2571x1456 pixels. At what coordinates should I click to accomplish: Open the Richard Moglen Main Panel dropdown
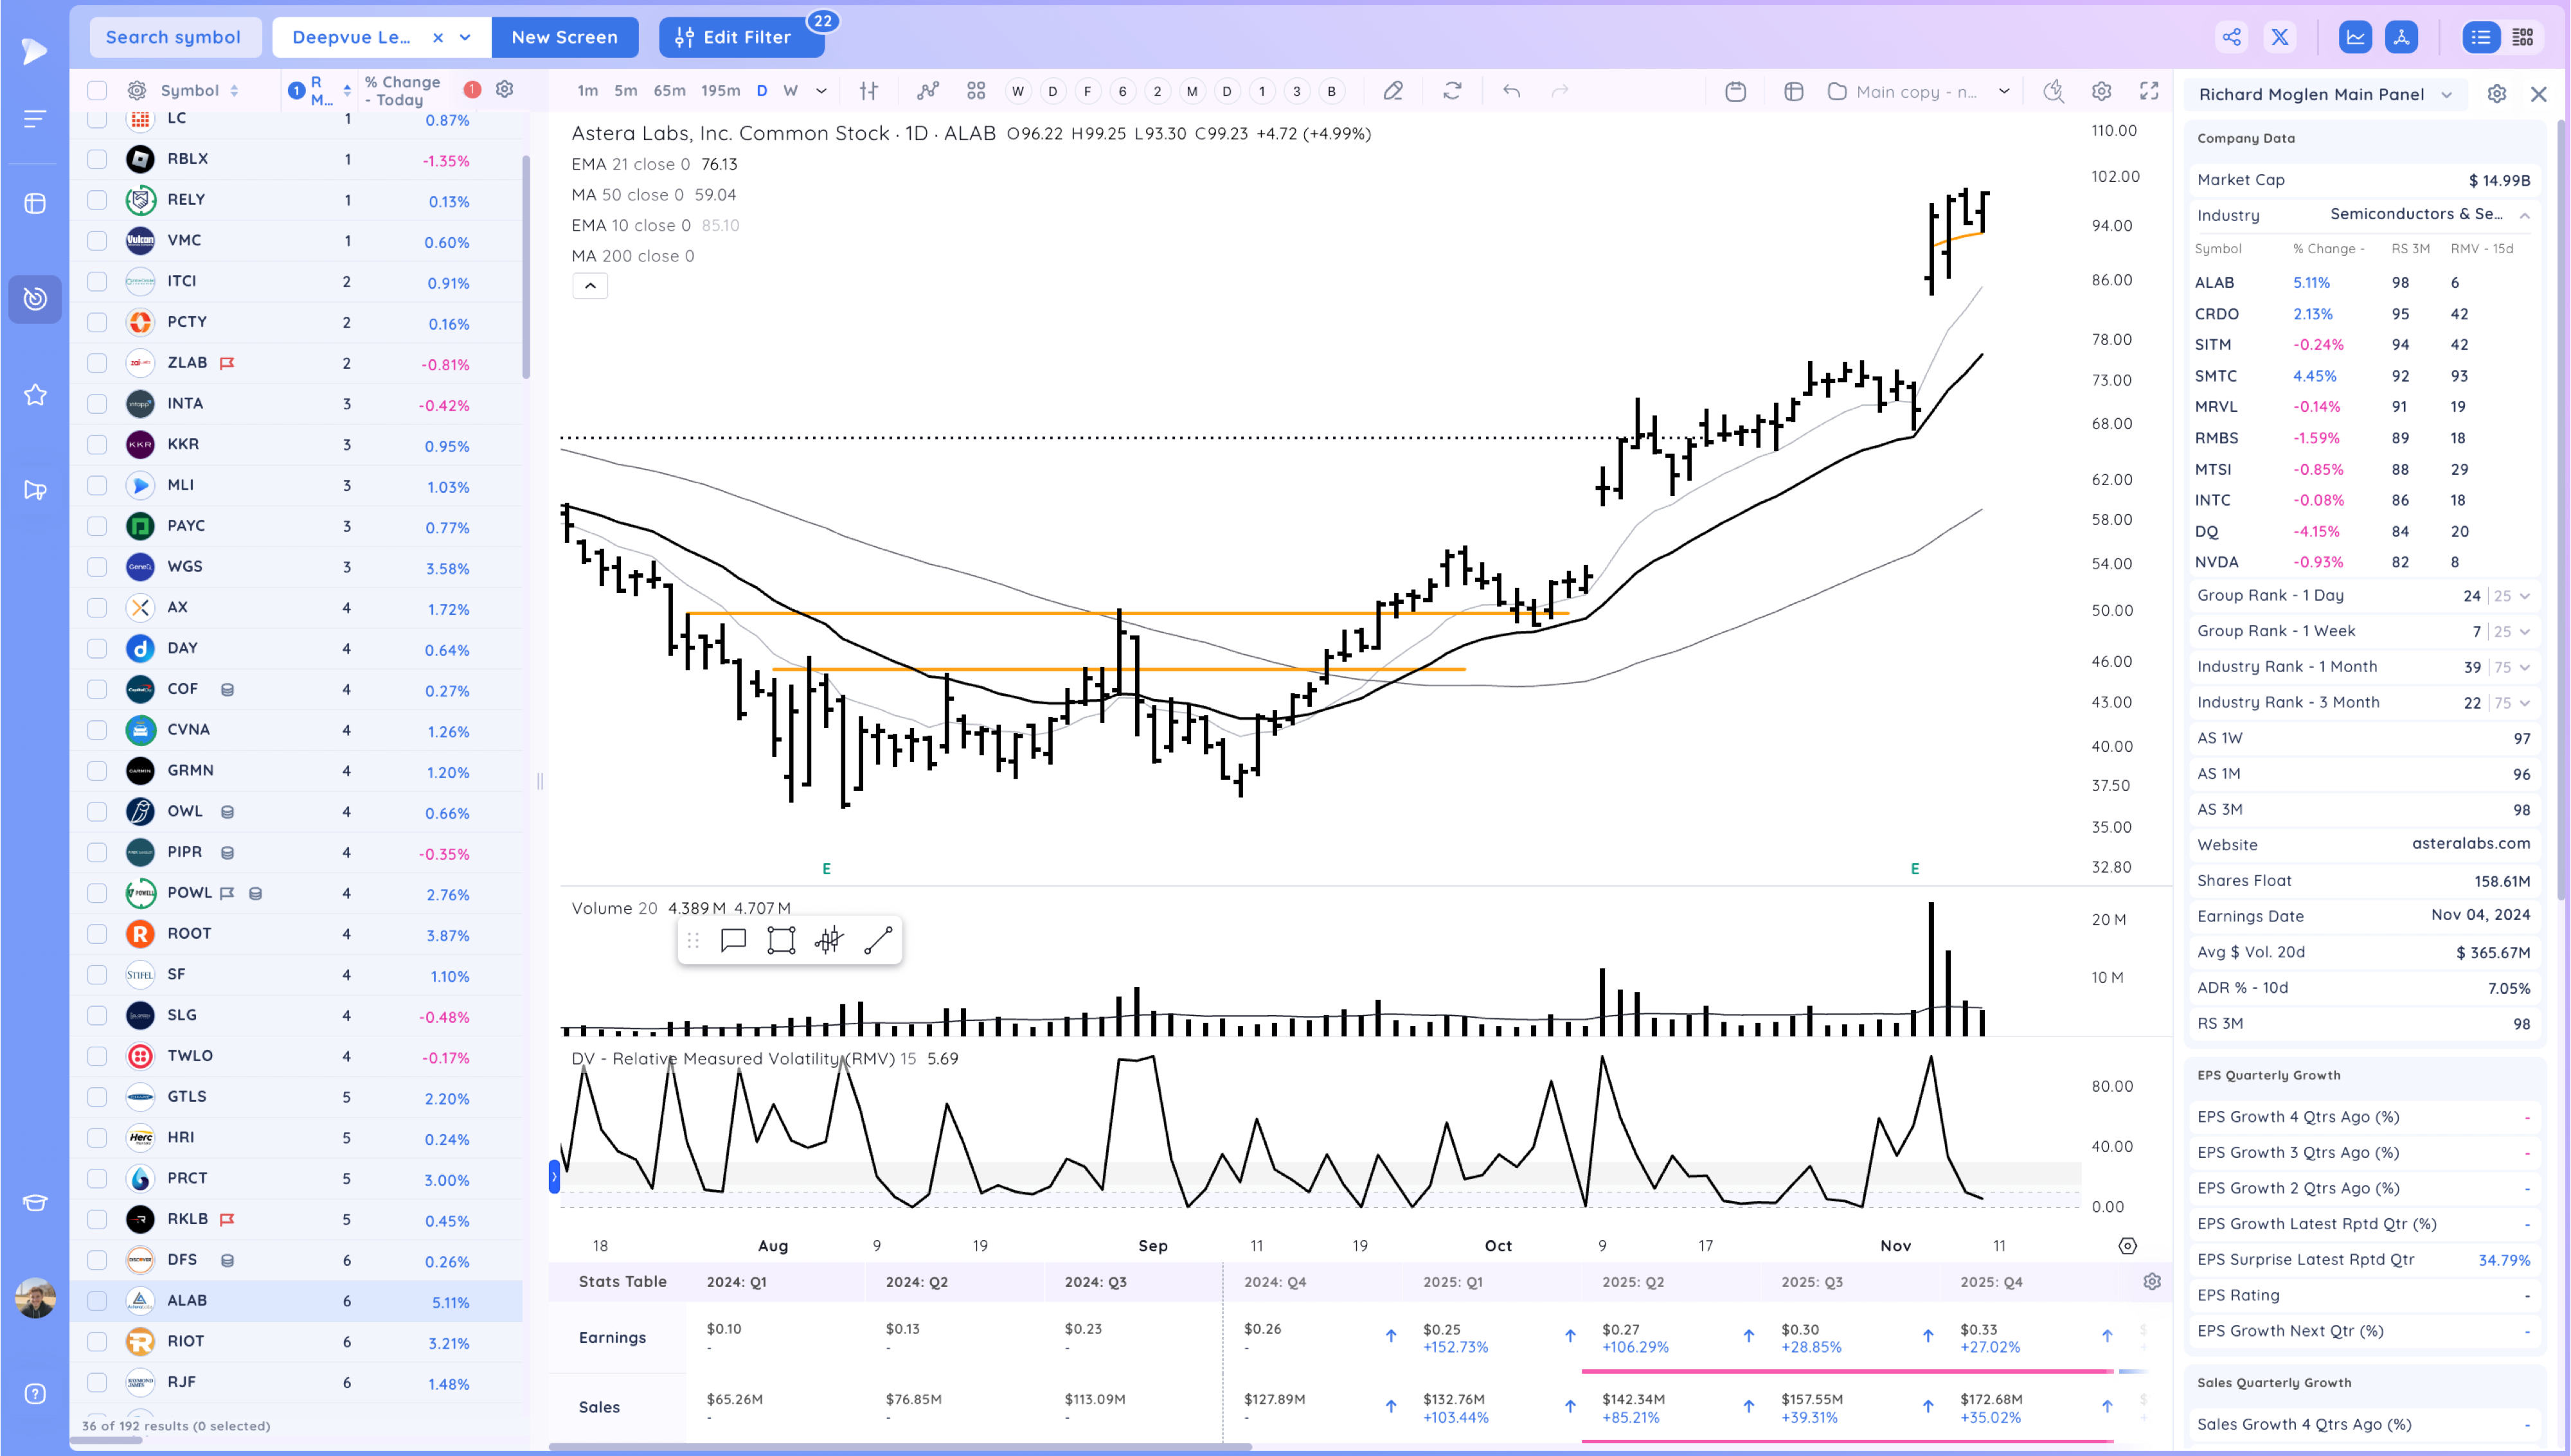click(2446, 95)
